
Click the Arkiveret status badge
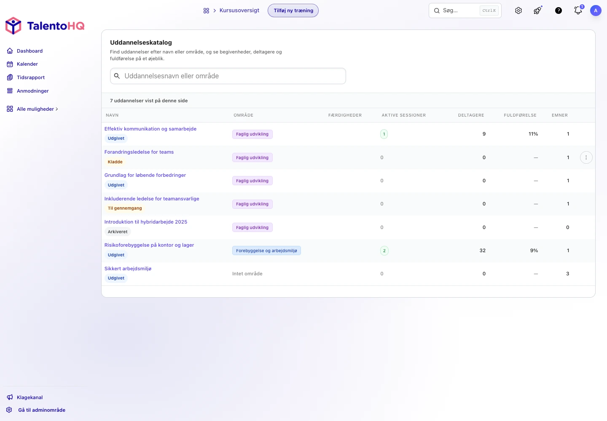[x=118, y=232]
